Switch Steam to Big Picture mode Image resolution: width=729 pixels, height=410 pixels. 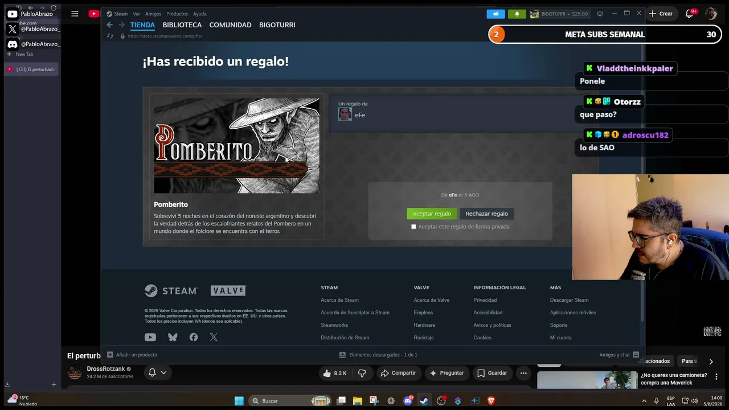pyautogui.click(x=600, y=14)
